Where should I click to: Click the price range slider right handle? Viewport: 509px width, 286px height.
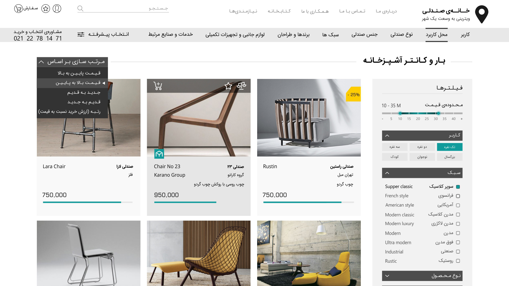click(438, 113)
